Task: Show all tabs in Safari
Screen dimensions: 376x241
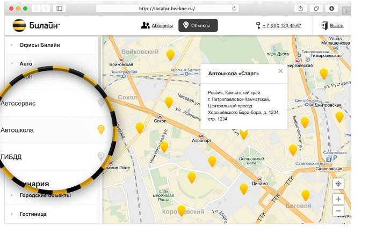Action: pos(316,9)
